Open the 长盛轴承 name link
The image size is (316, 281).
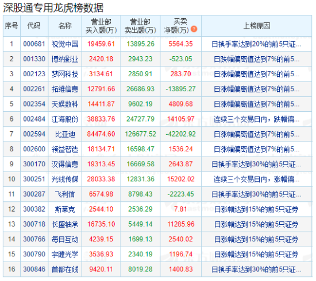65,224
